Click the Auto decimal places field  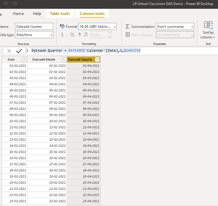coord(99,35)
